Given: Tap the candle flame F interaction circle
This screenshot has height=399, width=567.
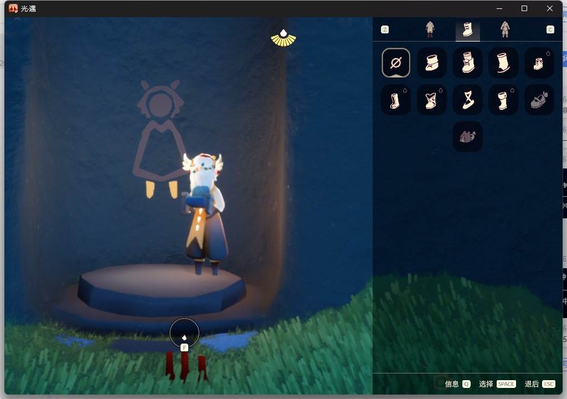Looking at the screenshot, I should coord(184,333).
